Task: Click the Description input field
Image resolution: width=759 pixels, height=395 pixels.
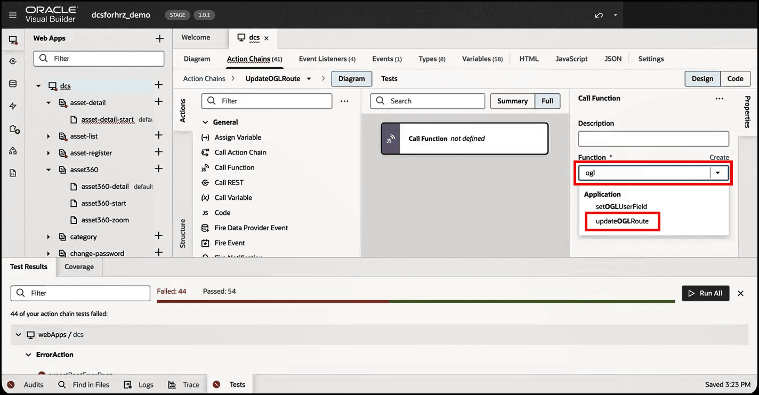Action: (x=653, y=139)
